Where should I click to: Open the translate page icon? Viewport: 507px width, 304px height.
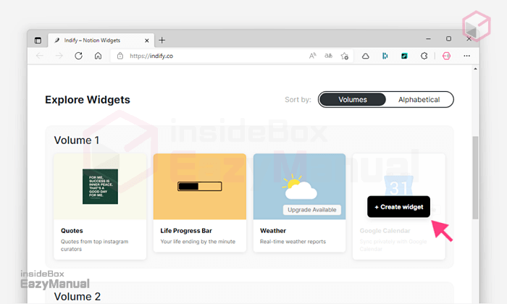pos(328,56)
